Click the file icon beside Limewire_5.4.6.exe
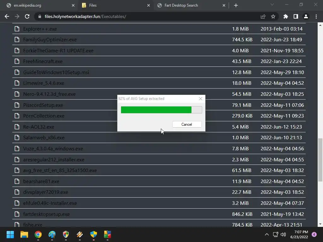The height and width of the screenshot is (242, 323). click(17, 83)
